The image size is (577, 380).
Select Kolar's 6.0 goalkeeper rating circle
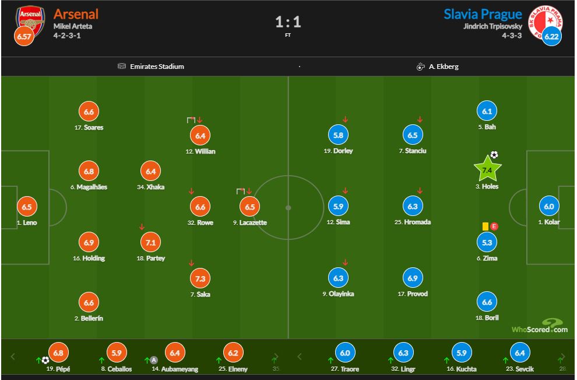tap(549, 207)
